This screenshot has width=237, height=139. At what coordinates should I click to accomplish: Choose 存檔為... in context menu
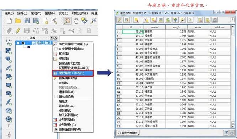tap(73, 83)
